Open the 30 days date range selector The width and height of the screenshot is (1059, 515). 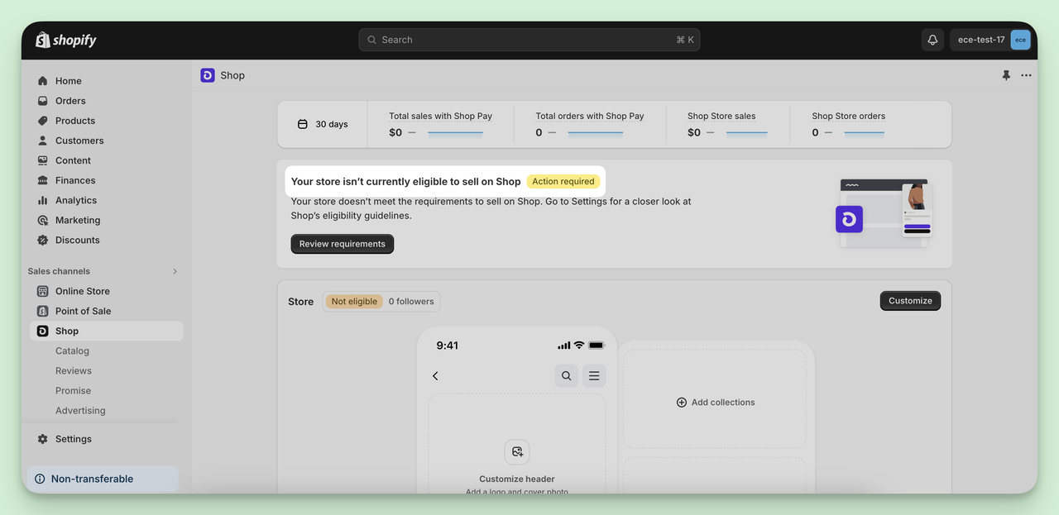pos(323,124)
